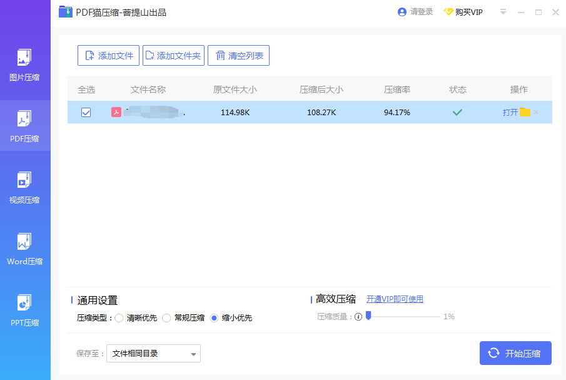Viewport: 566px width, 380px height.
Task: Click the 开通VIP即可使用 link
Action: [395, 299]
